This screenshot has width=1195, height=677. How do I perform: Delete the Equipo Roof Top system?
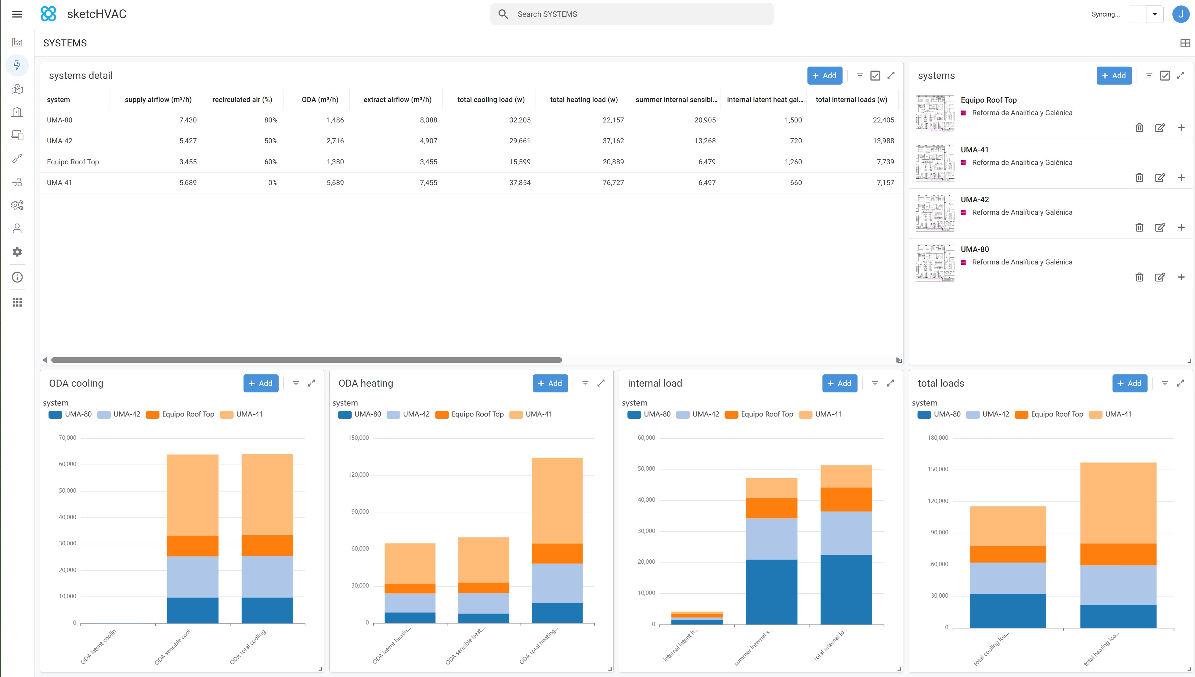click(1139, 128)
